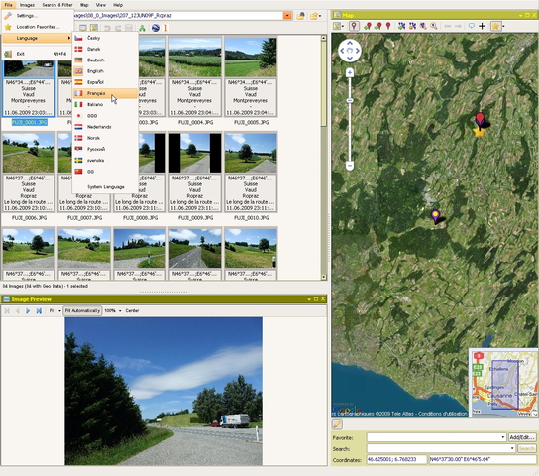Click the orange info icon in toolbar
This screenshot has width=539, height=476.
pos(166,28)
